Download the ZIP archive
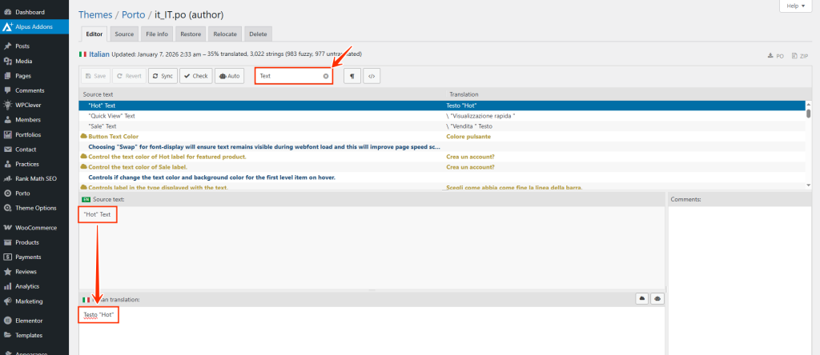The width and height of the screenshot is (820, 355). [x=799, y=56]
